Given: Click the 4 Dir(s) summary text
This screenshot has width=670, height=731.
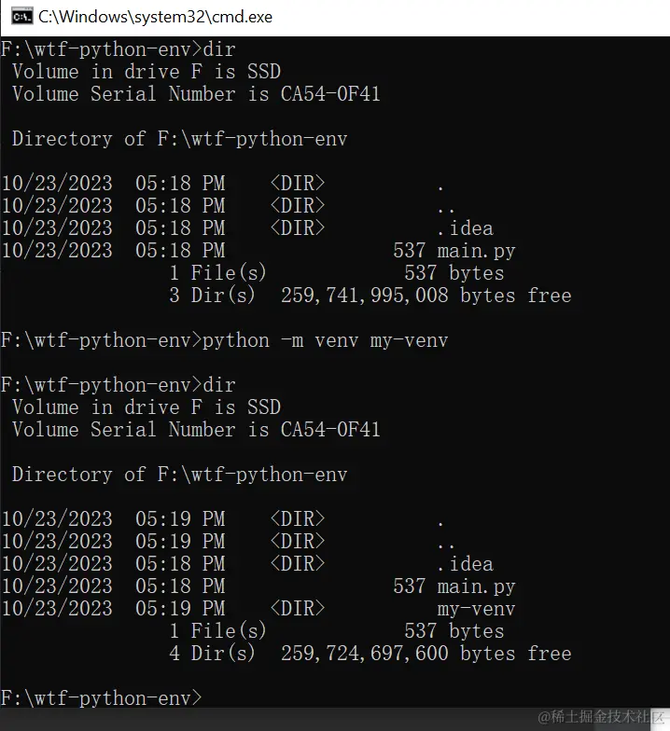Looking at the screenshot, I should 212,654.
